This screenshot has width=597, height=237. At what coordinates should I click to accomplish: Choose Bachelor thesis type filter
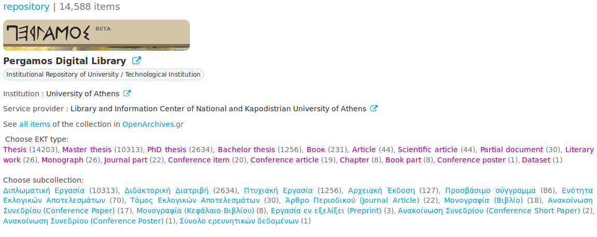click(x=246, y=150)
